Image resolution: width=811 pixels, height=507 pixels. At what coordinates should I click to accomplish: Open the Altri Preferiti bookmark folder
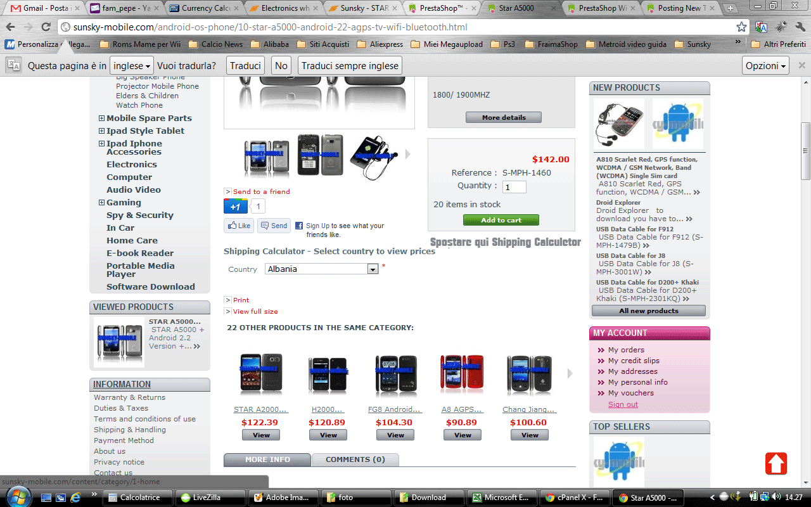778,44
